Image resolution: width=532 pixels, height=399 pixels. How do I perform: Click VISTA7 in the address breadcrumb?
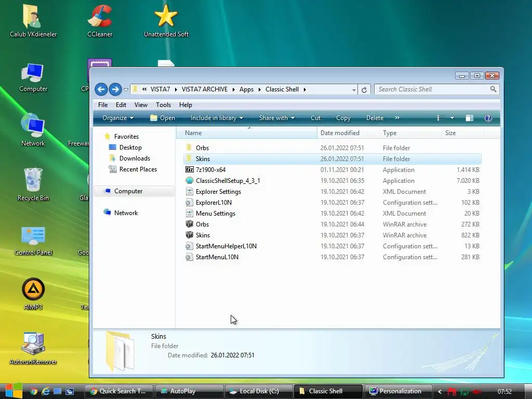[x=160, y=89]
